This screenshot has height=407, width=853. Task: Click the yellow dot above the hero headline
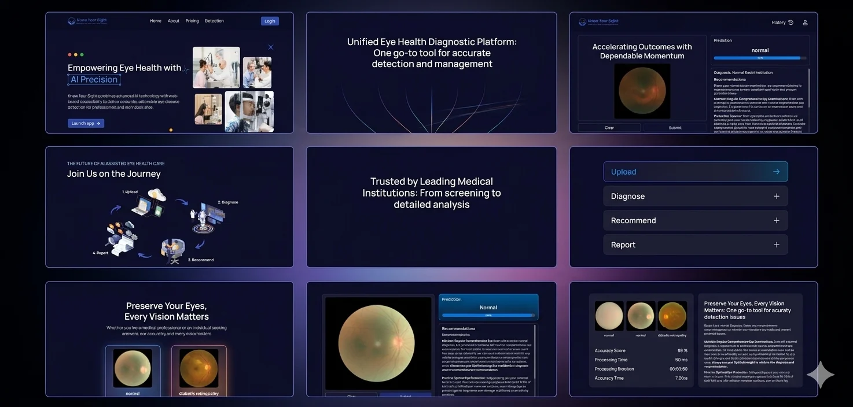click(76, 54)
